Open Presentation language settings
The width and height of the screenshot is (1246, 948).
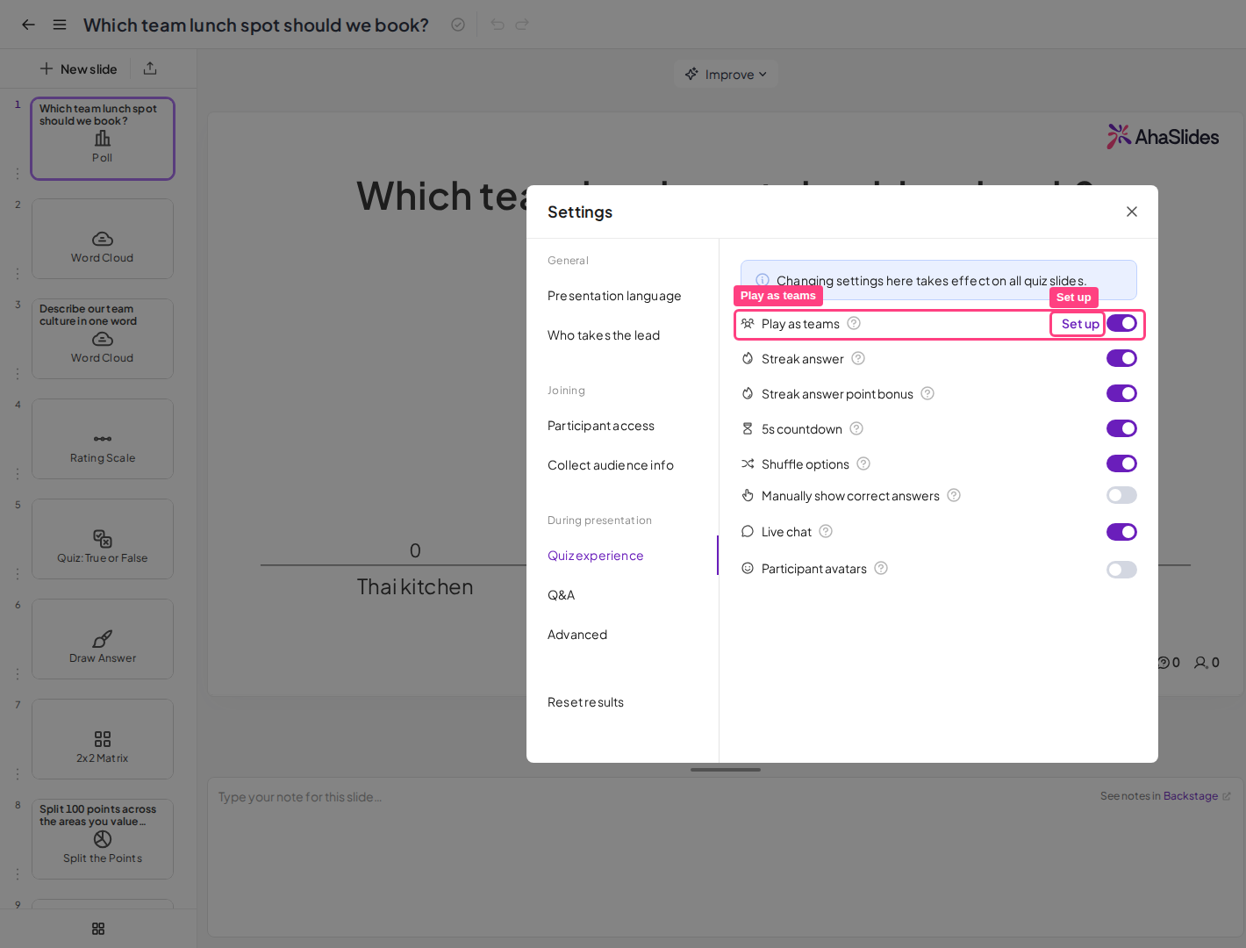pos(614,296)
